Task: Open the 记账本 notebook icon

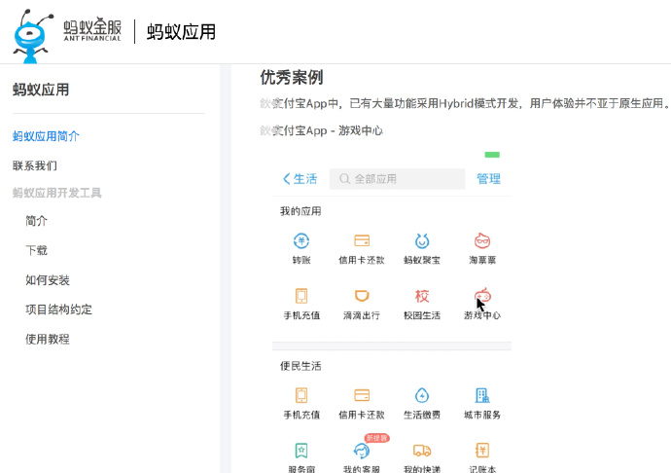Action: coord(482,451)
